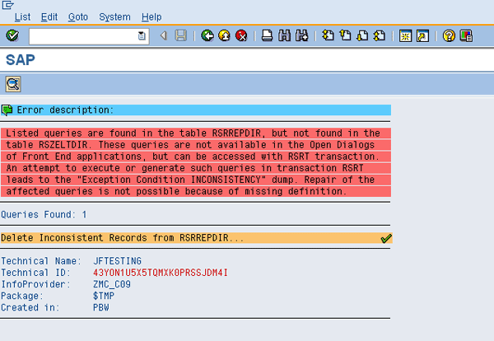The height and width of the screenshot is (341, 494).
Task: Click the green checkmark on orange line
Action: 386,238
